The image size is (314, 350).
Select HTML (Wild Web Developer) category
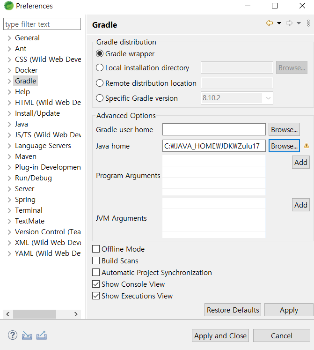pos(48,103)
